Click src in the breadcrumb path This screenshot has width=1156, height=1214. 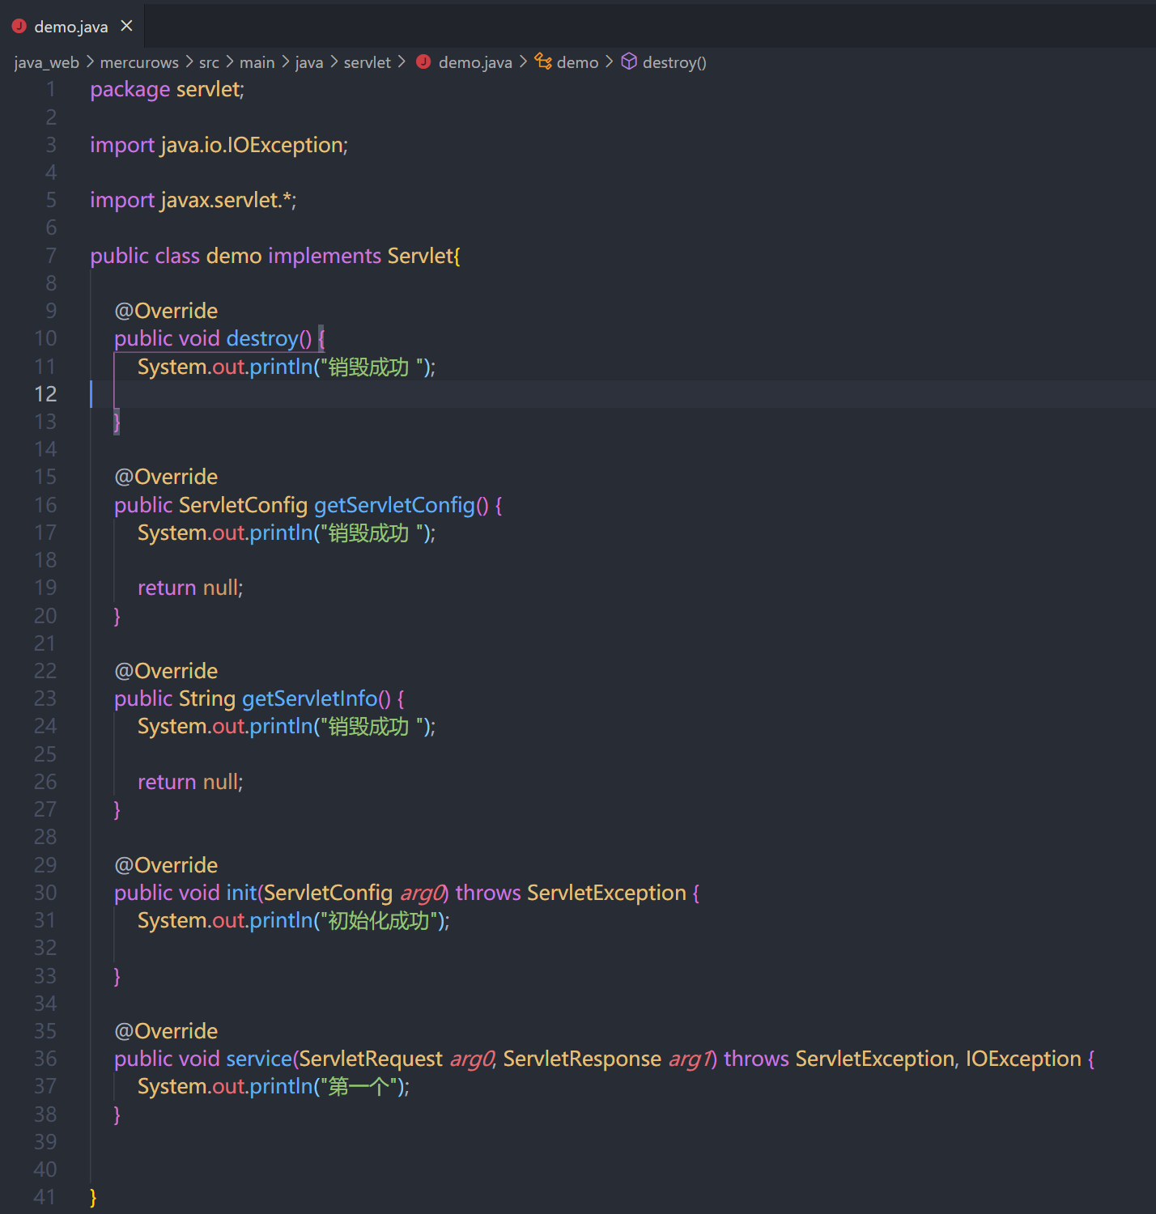click(209, 62)
